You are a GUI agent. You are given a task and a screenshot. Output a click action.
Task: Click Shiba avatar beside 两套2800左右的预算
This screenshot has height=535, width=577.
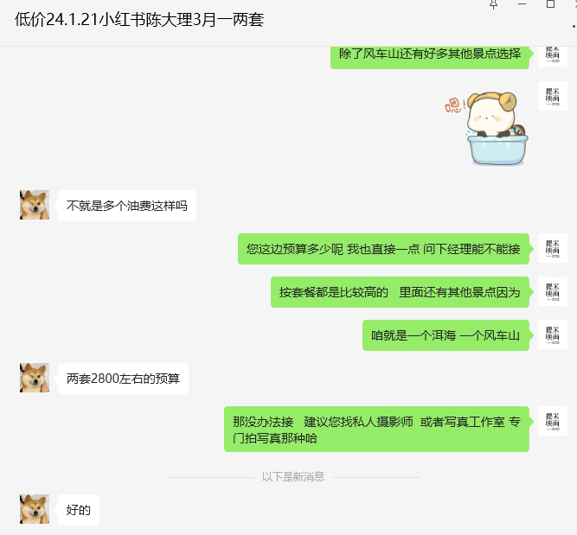click(35, 378)
